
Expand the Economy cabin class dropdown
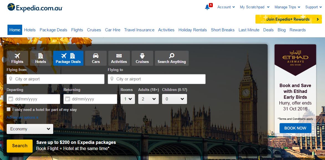point(30,129)
